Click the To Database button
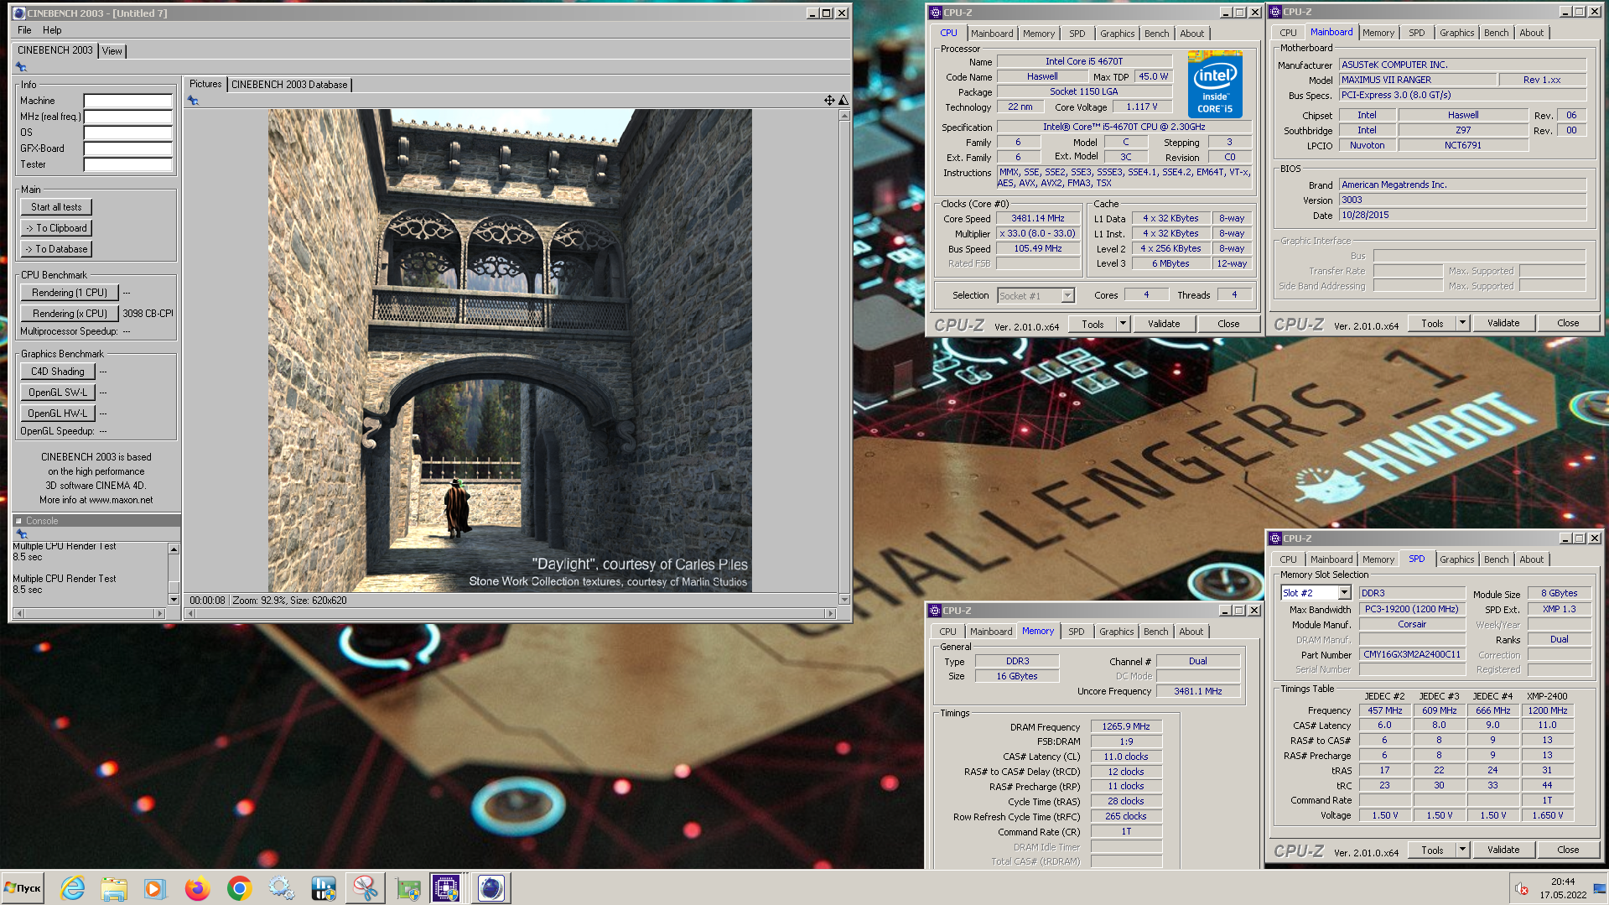1609x905 pixels. click(x=56, y=249)
